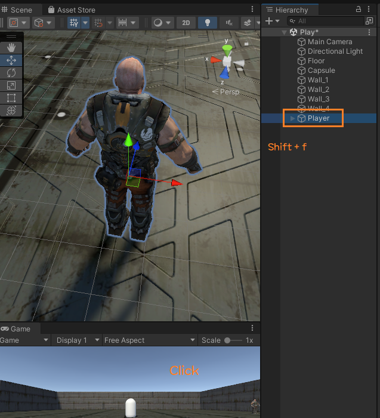Open the Play scene options menu
380x418 pixels.
point(369,32)
